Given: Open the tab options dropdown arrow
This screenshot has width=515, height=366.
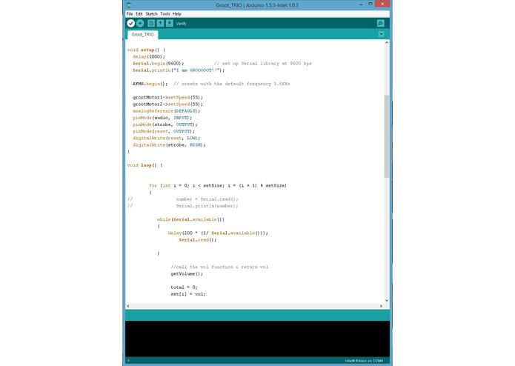Looking at the screenshot, I should click(382, 34).
